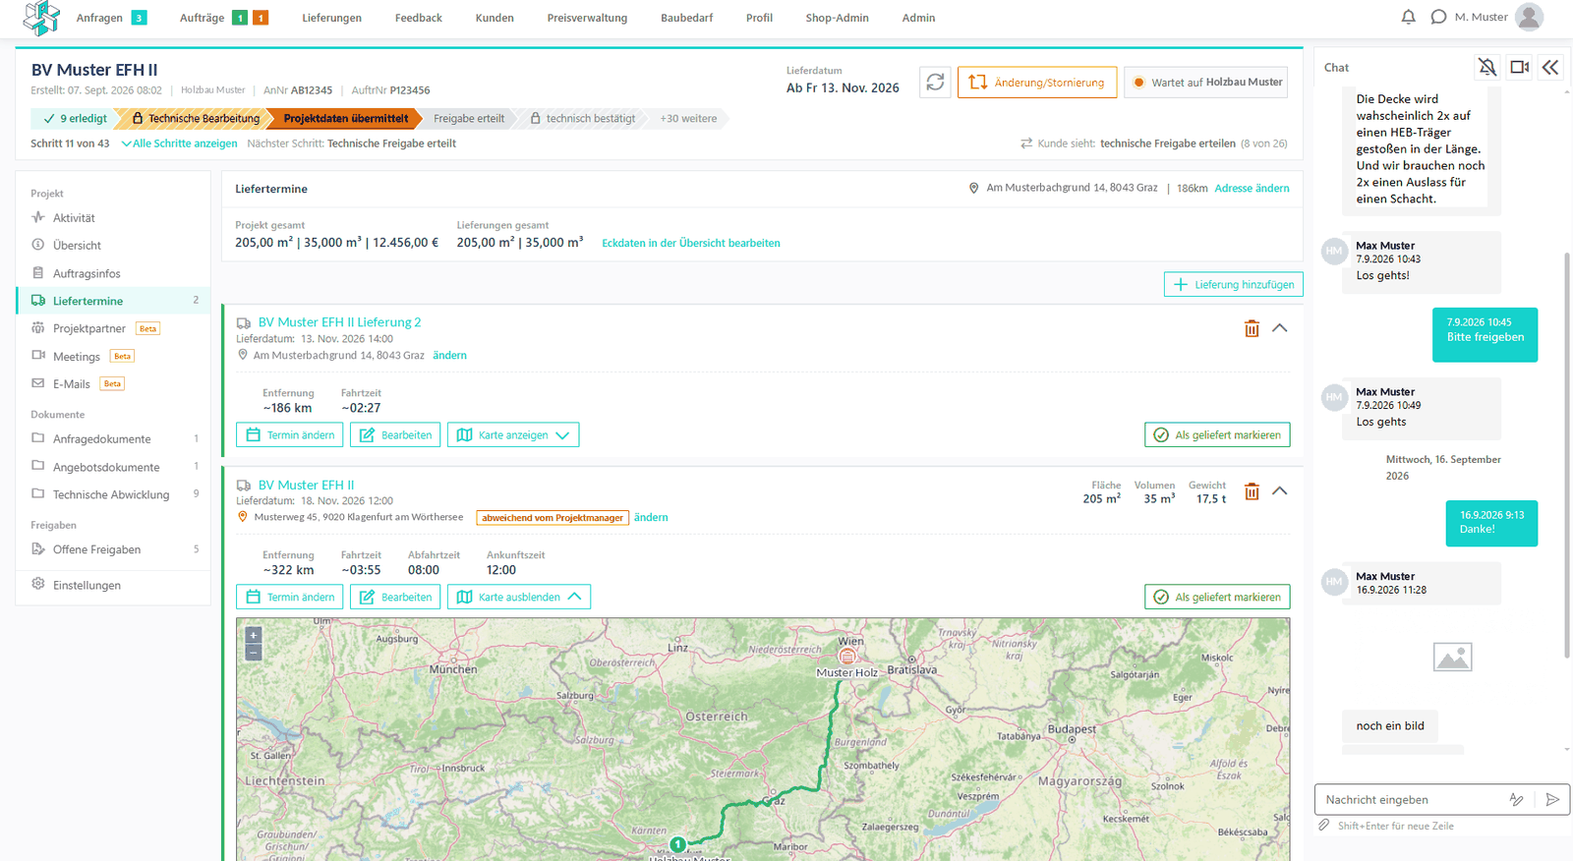Click Lieferung hinzufügen button

pyautogui.click(x=1234, y=284)
